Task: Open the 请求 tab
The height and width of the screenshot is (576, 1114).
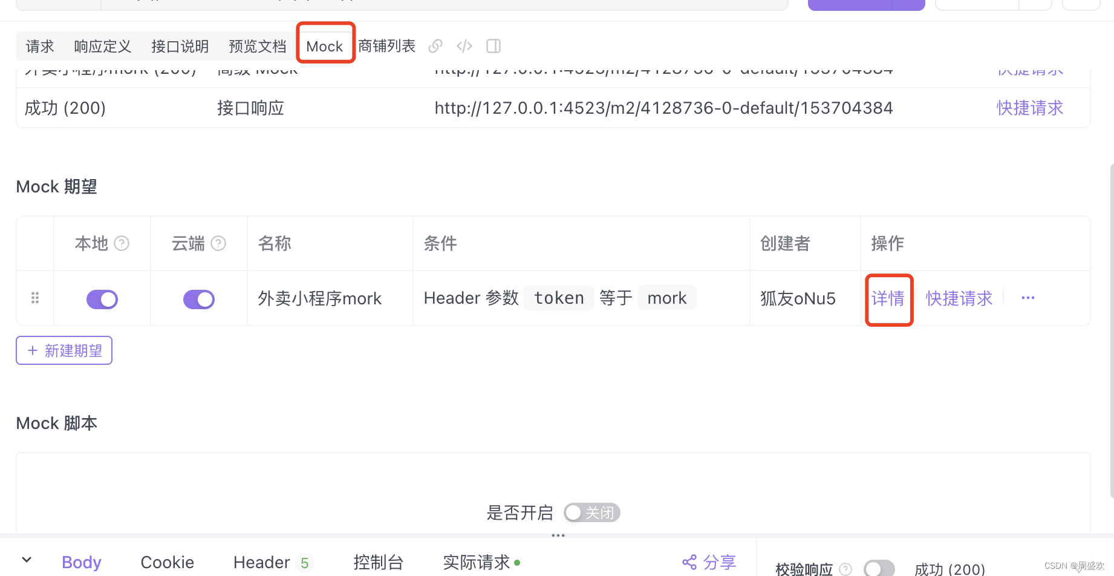Action: click(40, 47)
